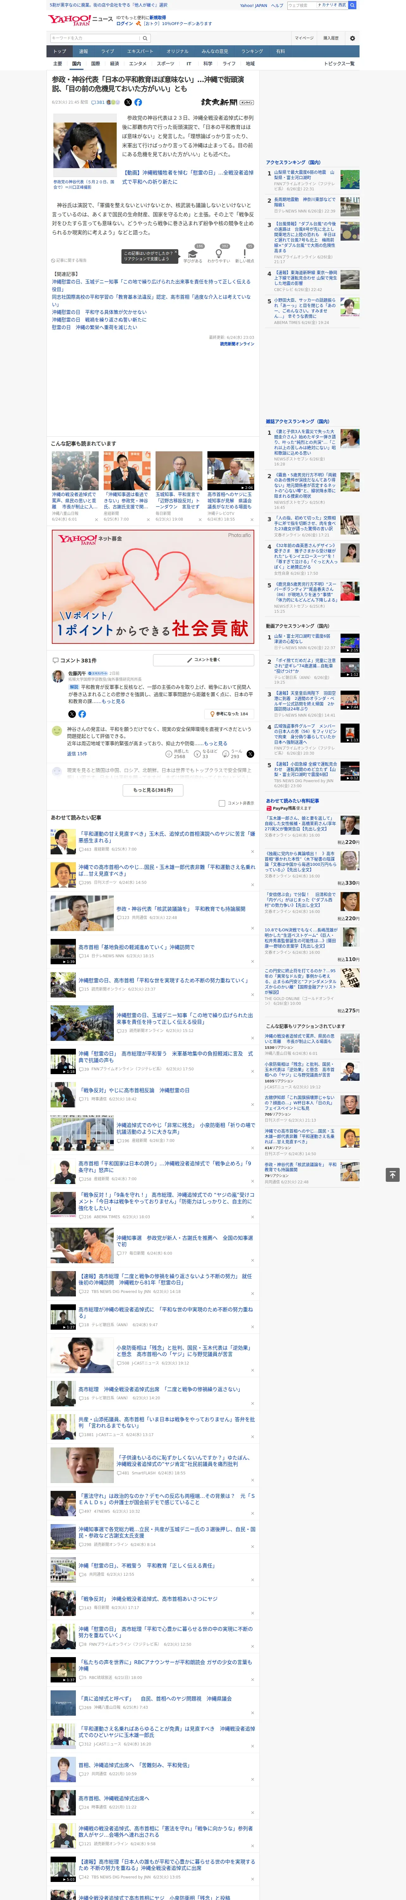Open 佐藤丙午's commenter avatar

click(58, 676)
